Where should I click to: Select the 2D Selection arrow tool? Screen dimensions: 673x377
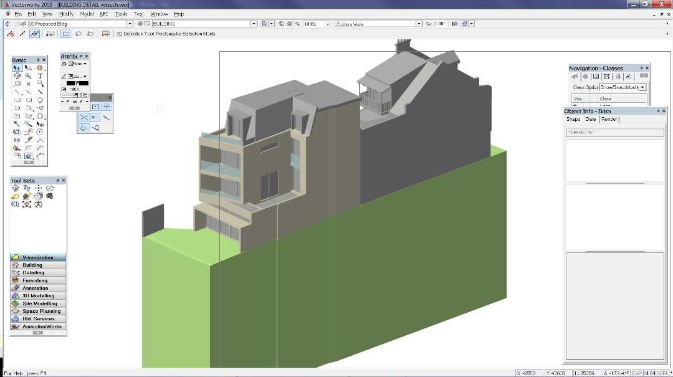pyautogui.click(x=17, y=68)
